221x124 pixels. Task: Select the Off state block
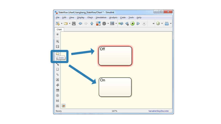point(115,56)
